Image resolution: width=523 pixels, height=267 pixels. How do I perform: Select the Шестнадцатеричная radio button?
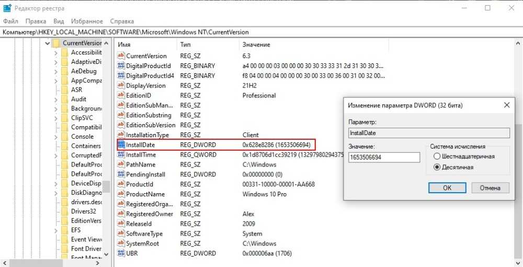click(x=437, y=157)
